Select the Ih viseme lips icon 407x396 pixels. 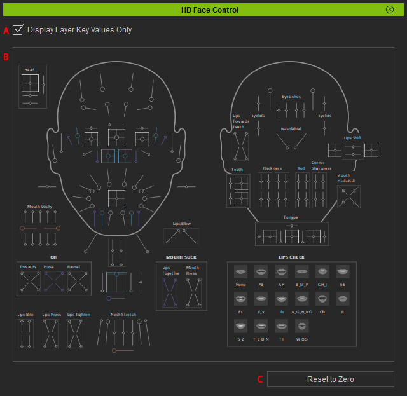pyautogui.click(x=281, y=299)
